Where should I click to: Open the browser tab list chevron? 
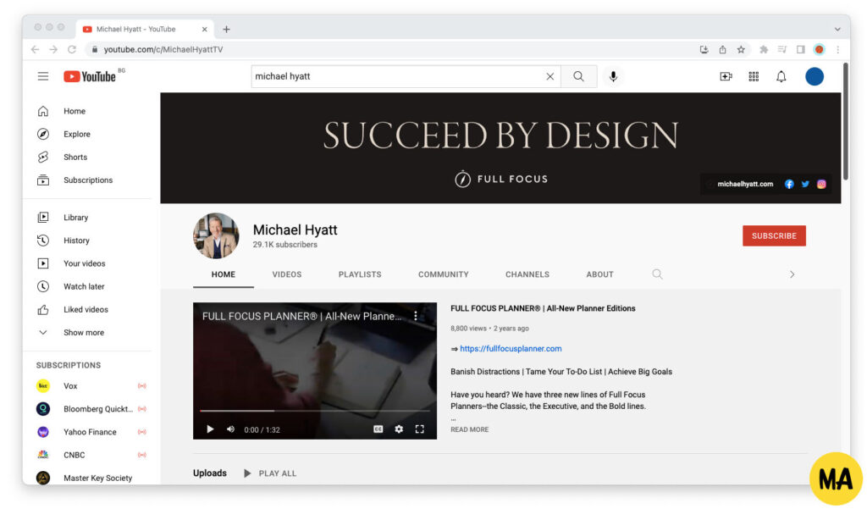(837, 30)
